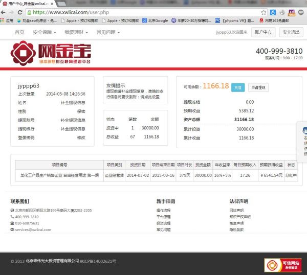Reload the page with refresh icon
Screen dimensions: 307x275
coord(20,12)
